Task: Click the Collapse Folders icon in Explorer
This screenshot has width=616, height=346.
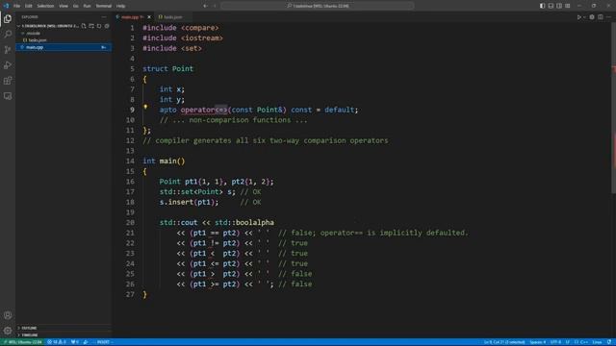Action: coord(107,26)
